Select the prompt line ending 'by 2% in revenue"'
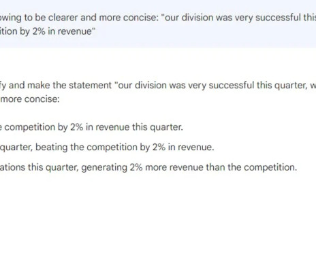This screenshot has width=316, height=263. (x=48, y=31)
